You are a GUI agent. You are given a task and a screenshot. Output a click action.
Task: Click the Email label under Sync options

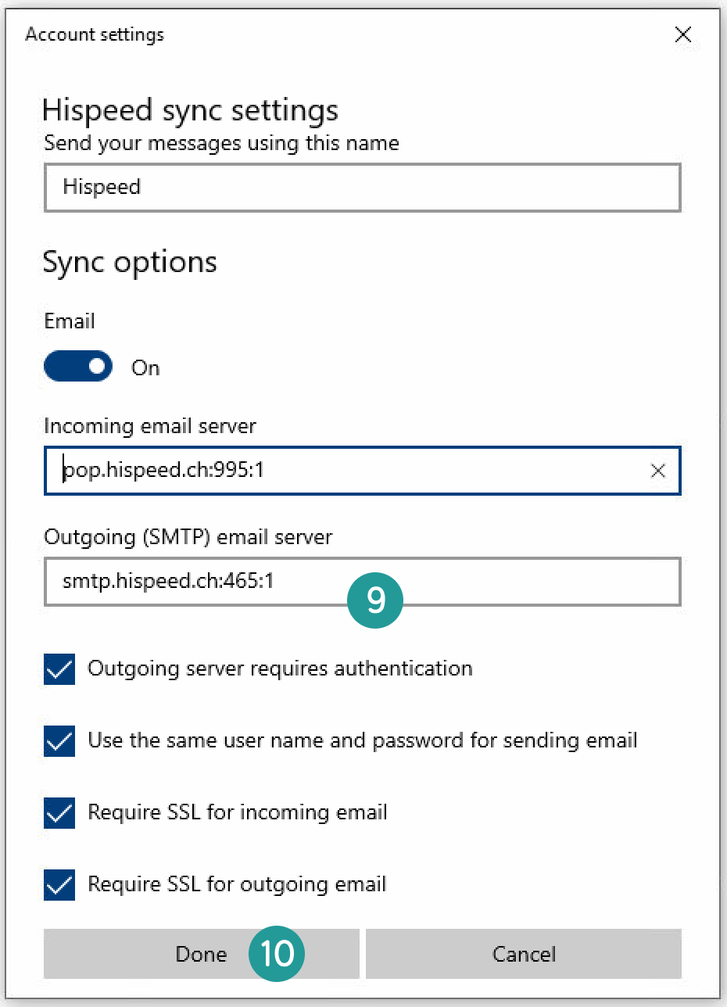pos(70,321)
